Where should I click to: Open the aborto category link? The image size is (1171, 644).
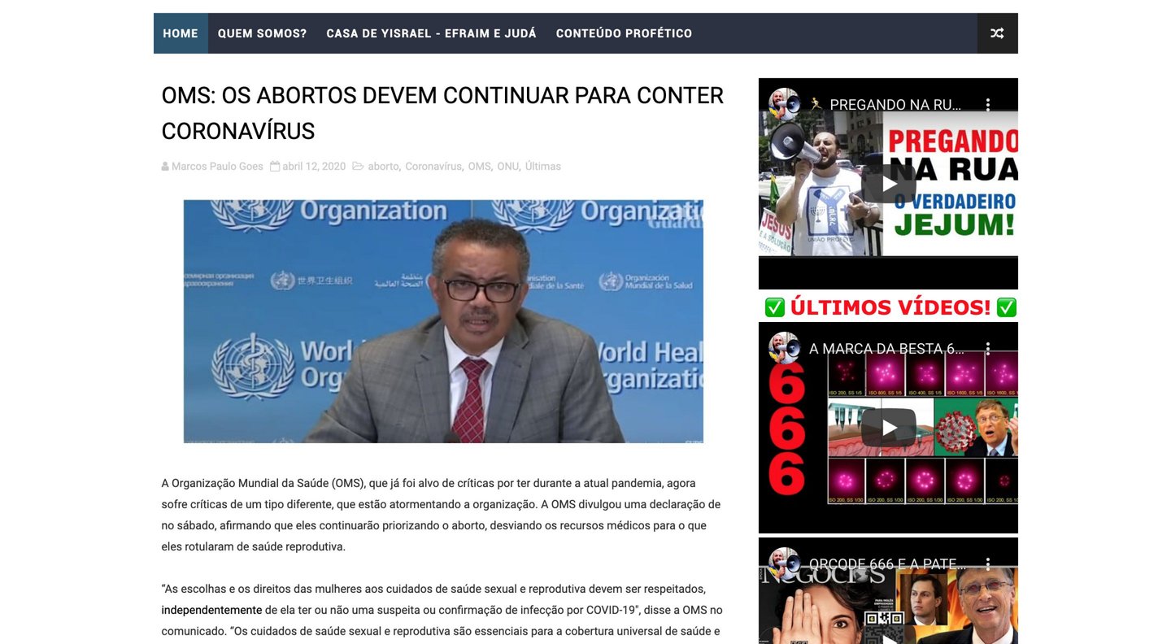(383, 166)
